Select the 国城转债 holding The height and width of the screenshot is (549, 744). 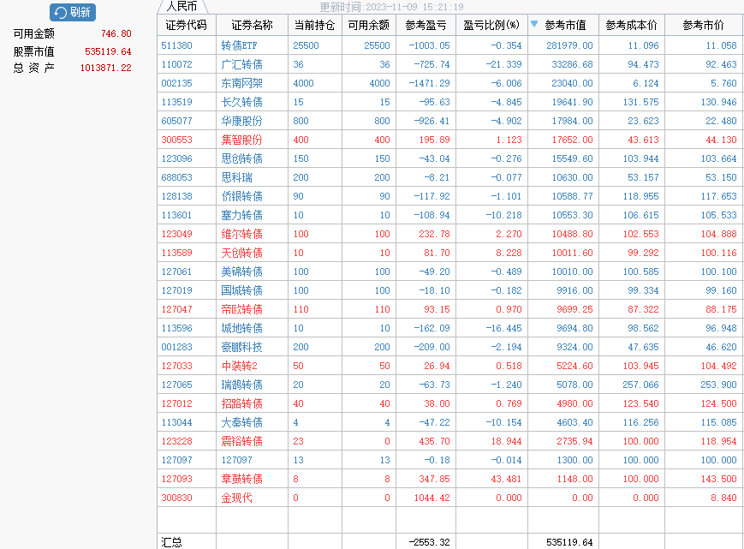242,290
